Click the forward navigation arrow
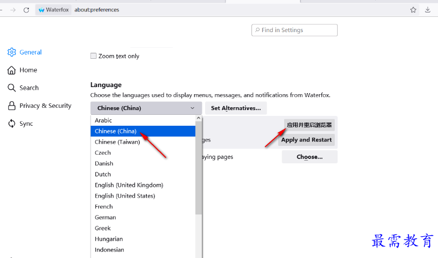 click(x=13, y=10)
